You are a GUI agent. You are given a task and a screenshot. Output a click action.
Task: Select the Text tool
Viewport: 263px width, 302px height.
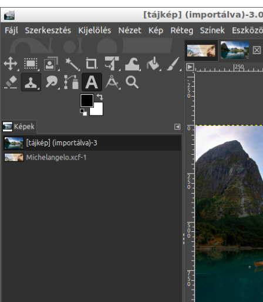92,82
